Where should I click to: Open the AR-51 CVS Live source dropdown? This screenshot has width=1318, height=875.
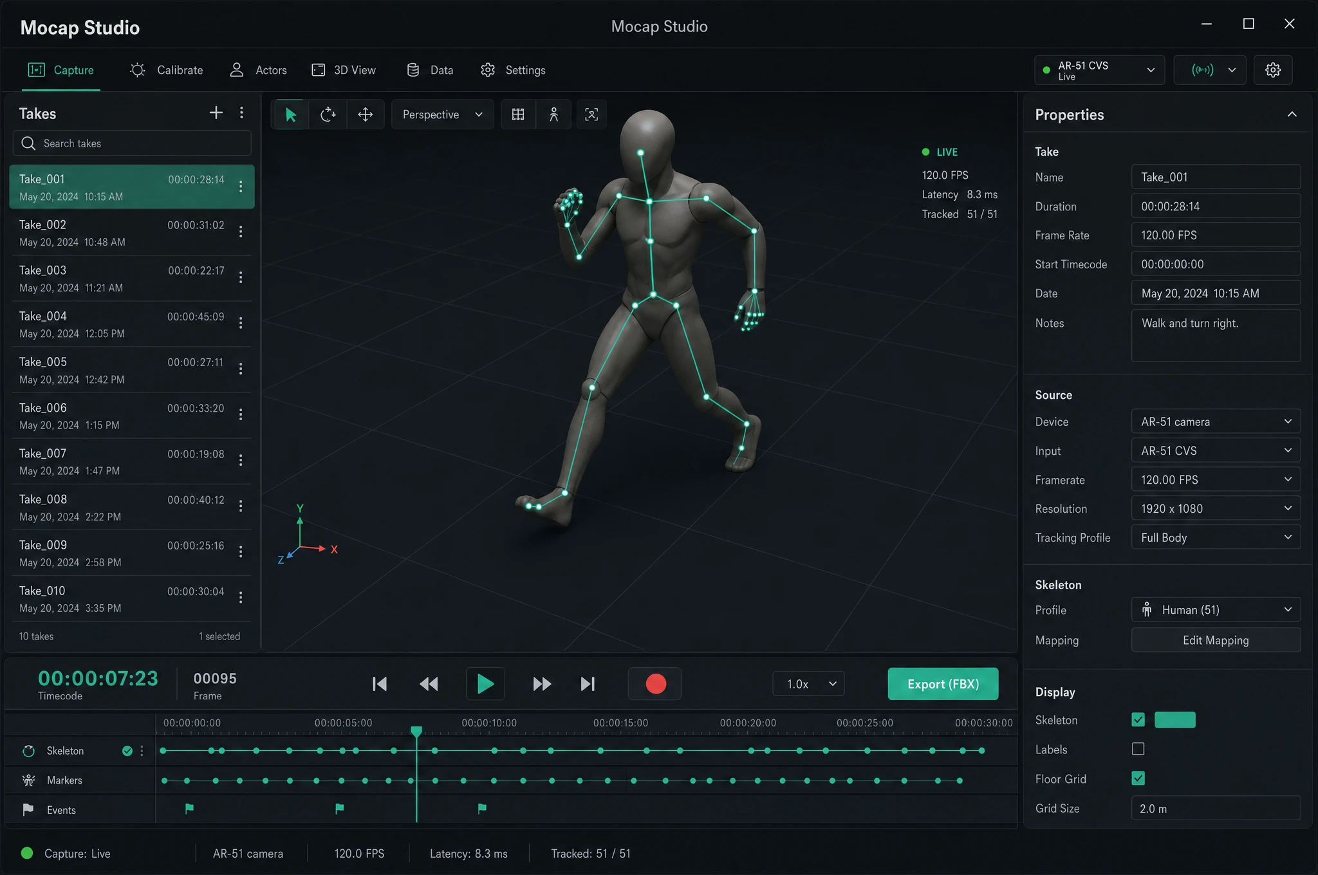click(x=1099, y=70)
